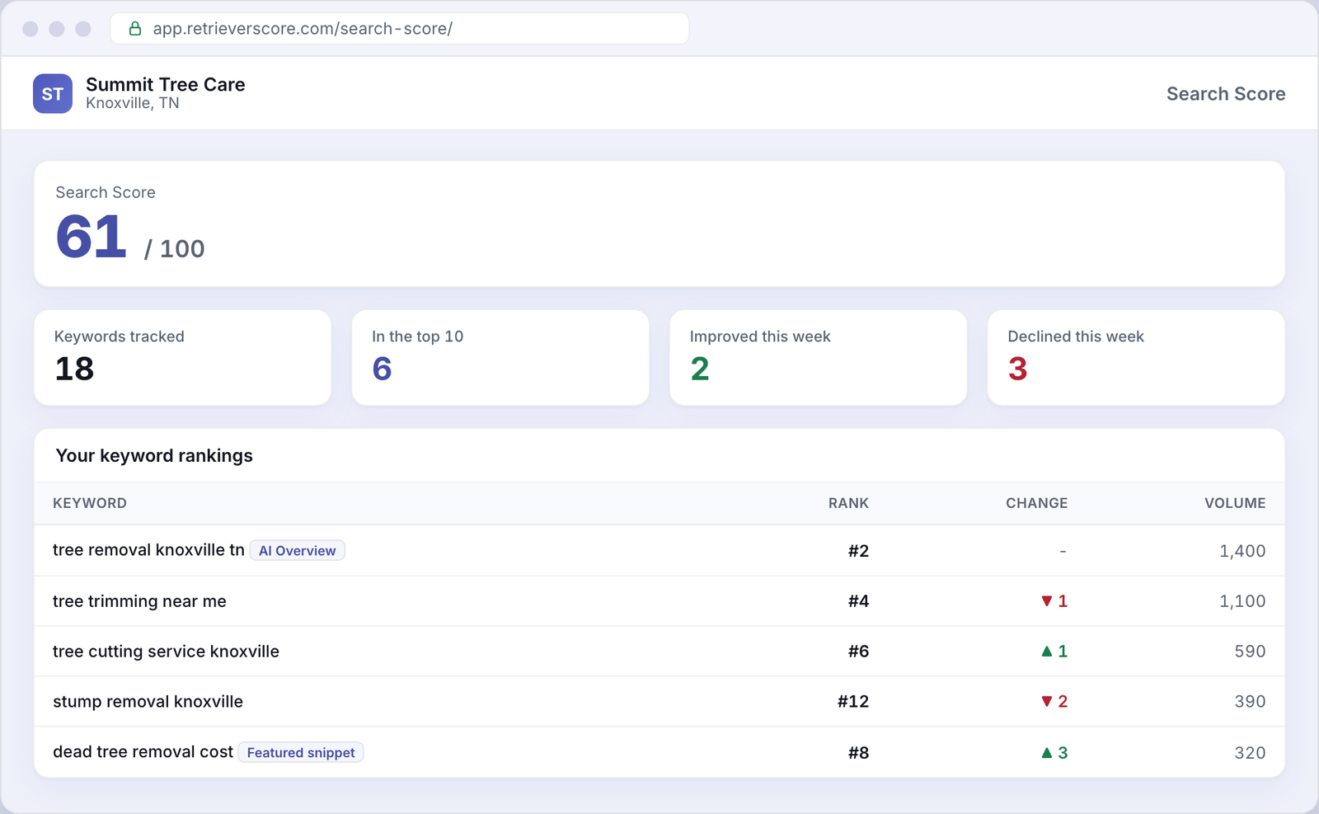Click the Your keyword rankings heading
Screen dimensions: 1319x814
point(154,456)
